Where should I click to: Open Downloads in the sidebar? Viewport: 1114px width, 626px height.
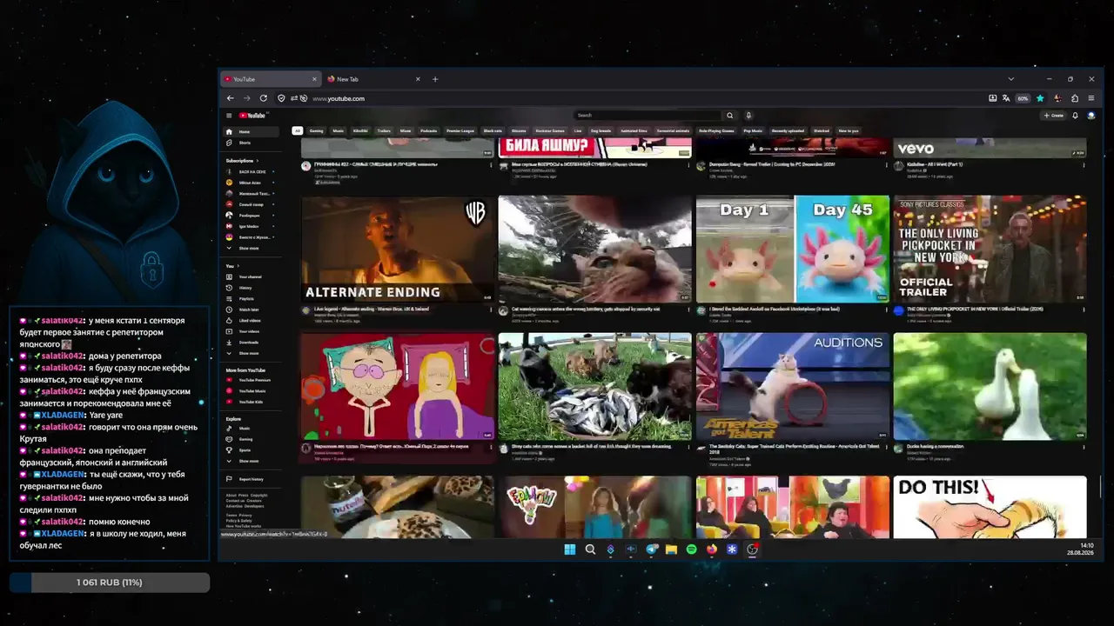tap(252, 343)
